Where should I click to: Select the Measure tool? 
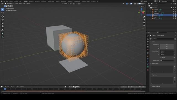click(x=2, y=33)
